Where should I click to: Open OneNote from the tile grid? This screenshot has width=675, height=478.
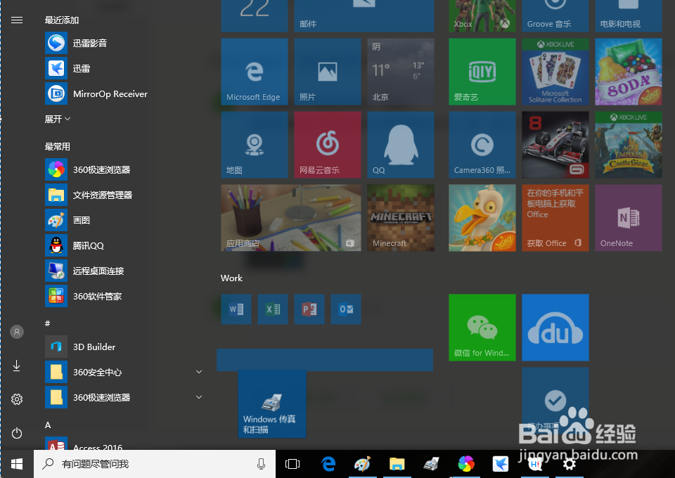(x=628, y=217)
